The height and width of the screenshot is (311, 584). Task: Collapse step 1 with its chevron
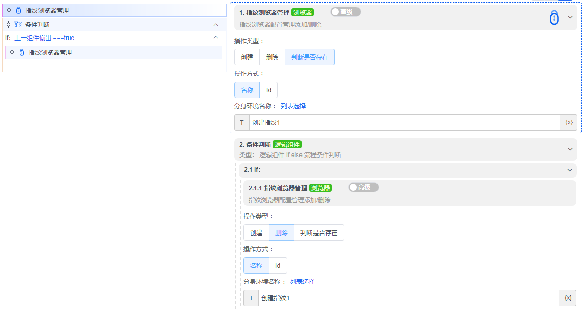click(x=569, y=16)
